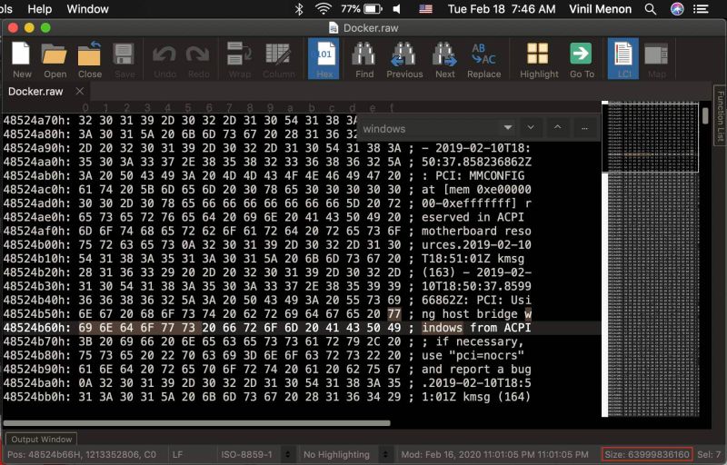Click the Vinil Menon user menu
Viewport: 727px width, 465px height.
click(600, 9)
